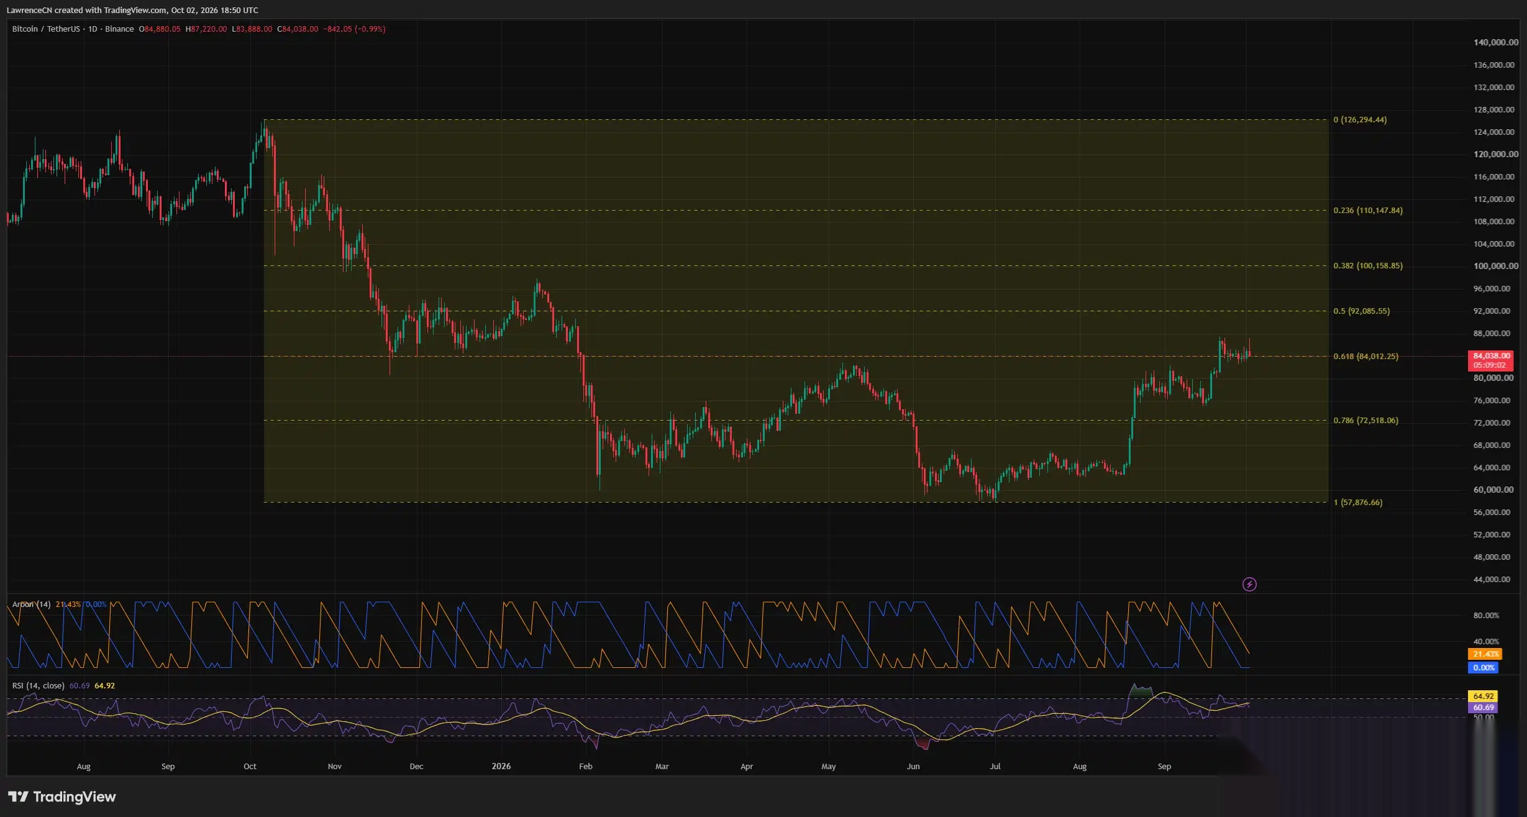Click the 2026 year marker on time axis
The width and height of the screenshot is (1527, 817).
click(501, 766)
